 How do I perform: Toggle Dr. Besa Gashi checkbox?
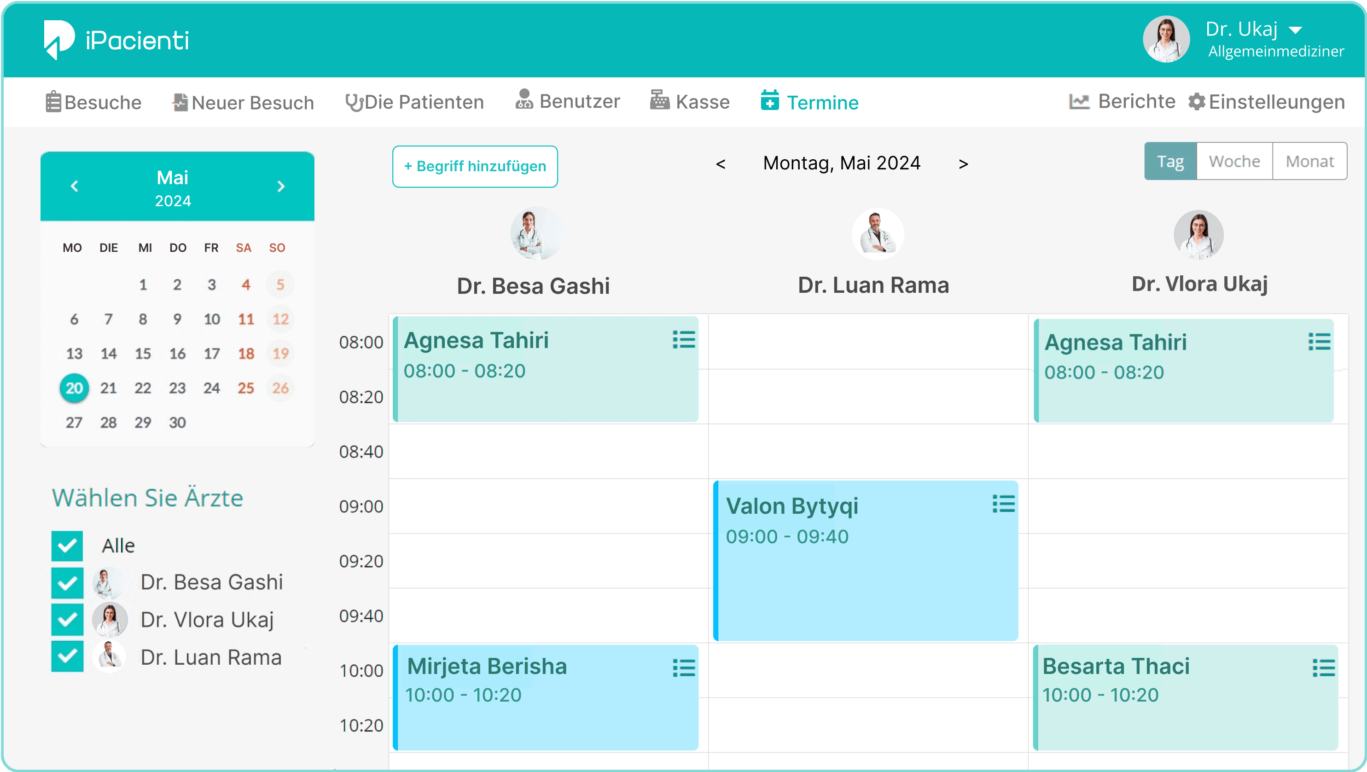point(67,583)
